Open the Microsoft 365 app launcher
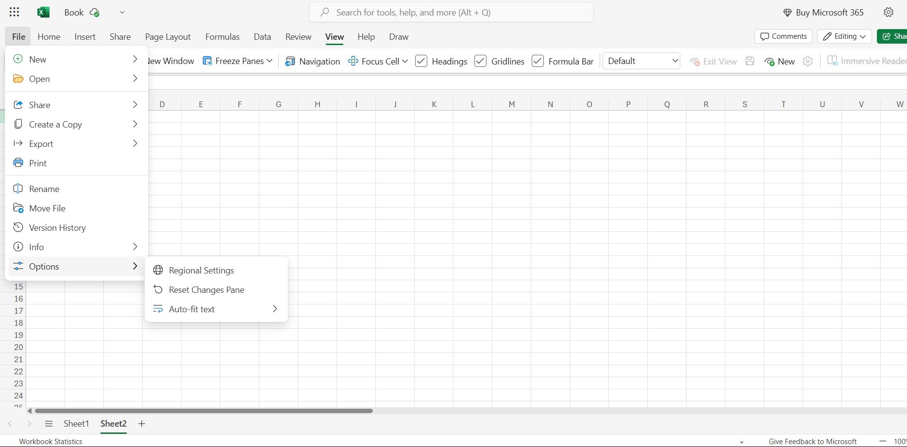 pos(14,12)
